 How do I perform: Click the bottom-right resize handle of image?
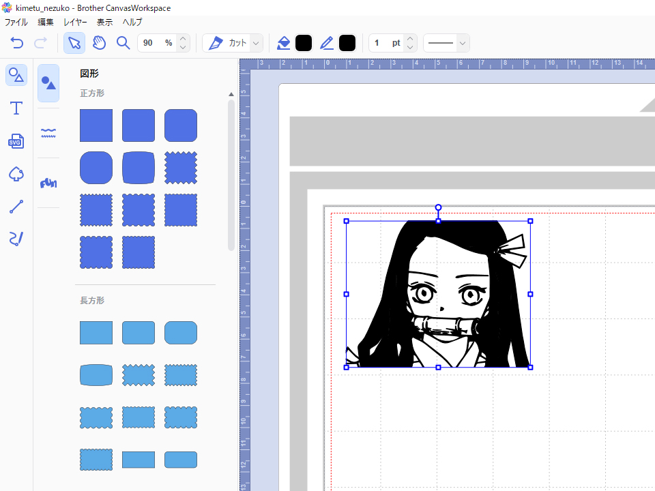click(531, 368)
